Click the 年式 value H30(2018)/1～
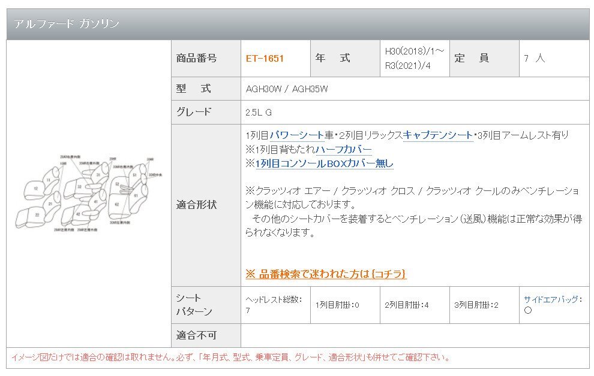 point(415,51)
